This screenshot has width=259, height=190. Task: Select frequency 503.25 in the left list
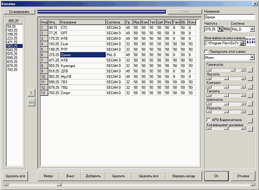[x=14, y=46]
